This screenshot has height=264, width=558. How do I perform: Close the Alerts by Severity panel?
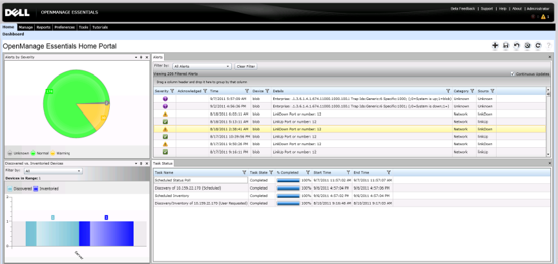click(x=147, y=57)
